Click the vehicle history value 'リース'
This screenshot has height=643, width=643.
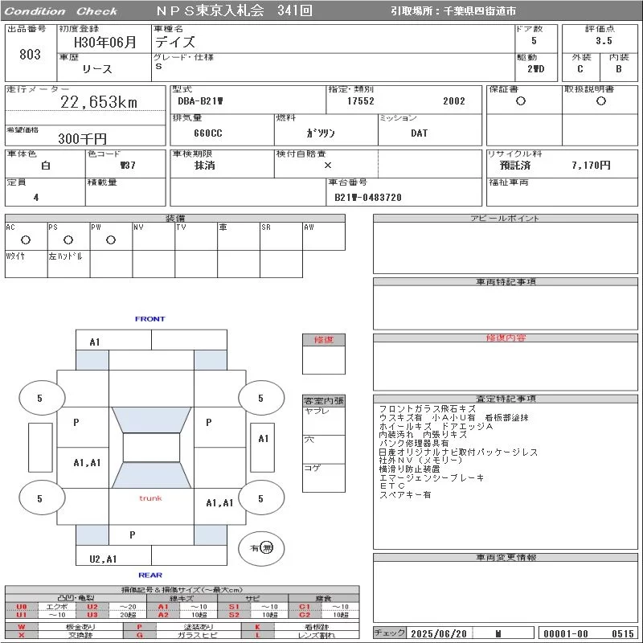tap(97, 69)
